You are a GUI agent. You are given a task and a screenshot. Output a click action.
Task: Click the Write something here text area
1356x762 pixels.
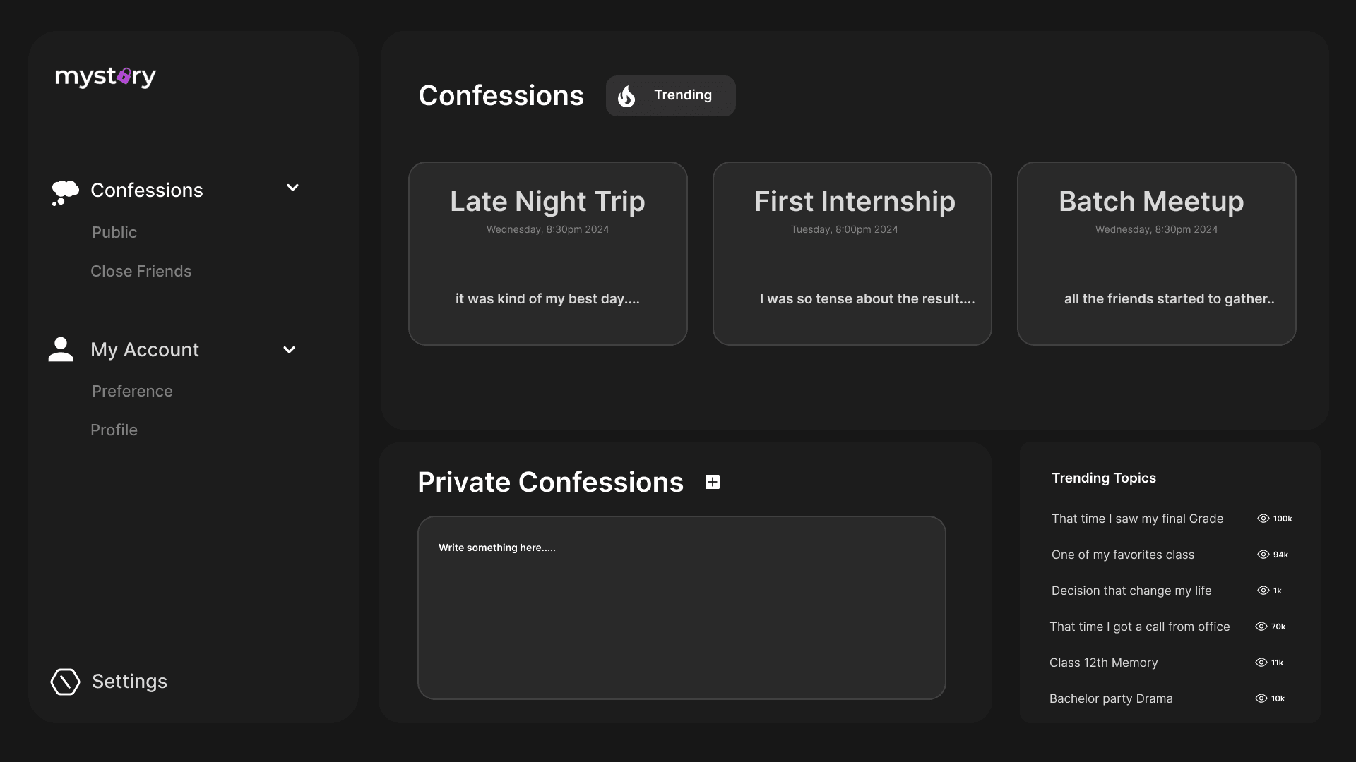tap(682, 607)
